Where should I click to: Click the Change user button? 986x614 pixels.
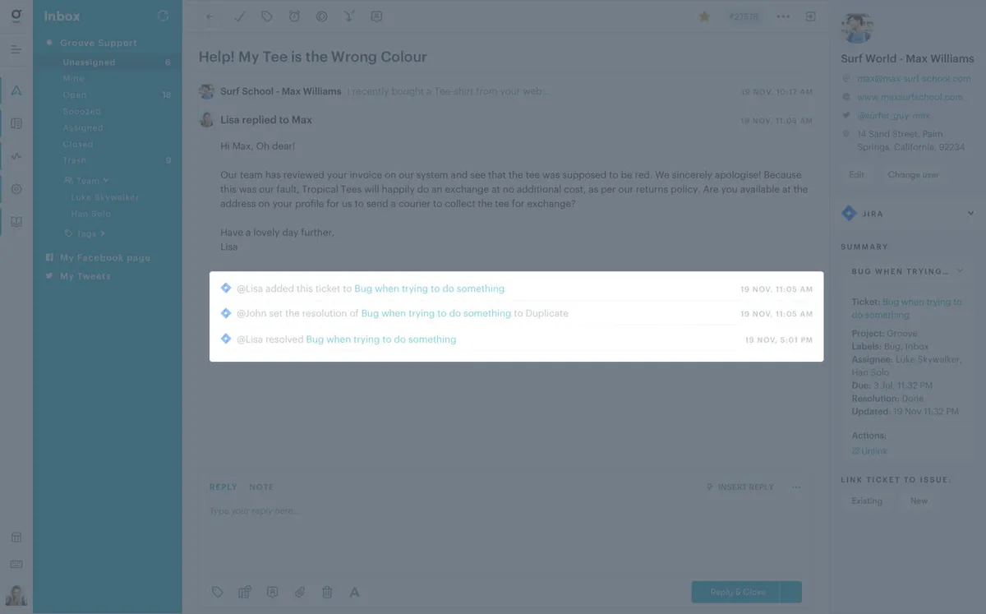[913, 175]
